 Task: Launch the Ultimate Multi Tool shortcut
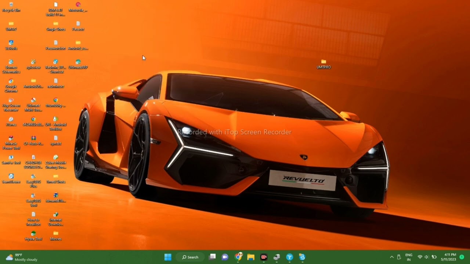click(x=33, y=104)
